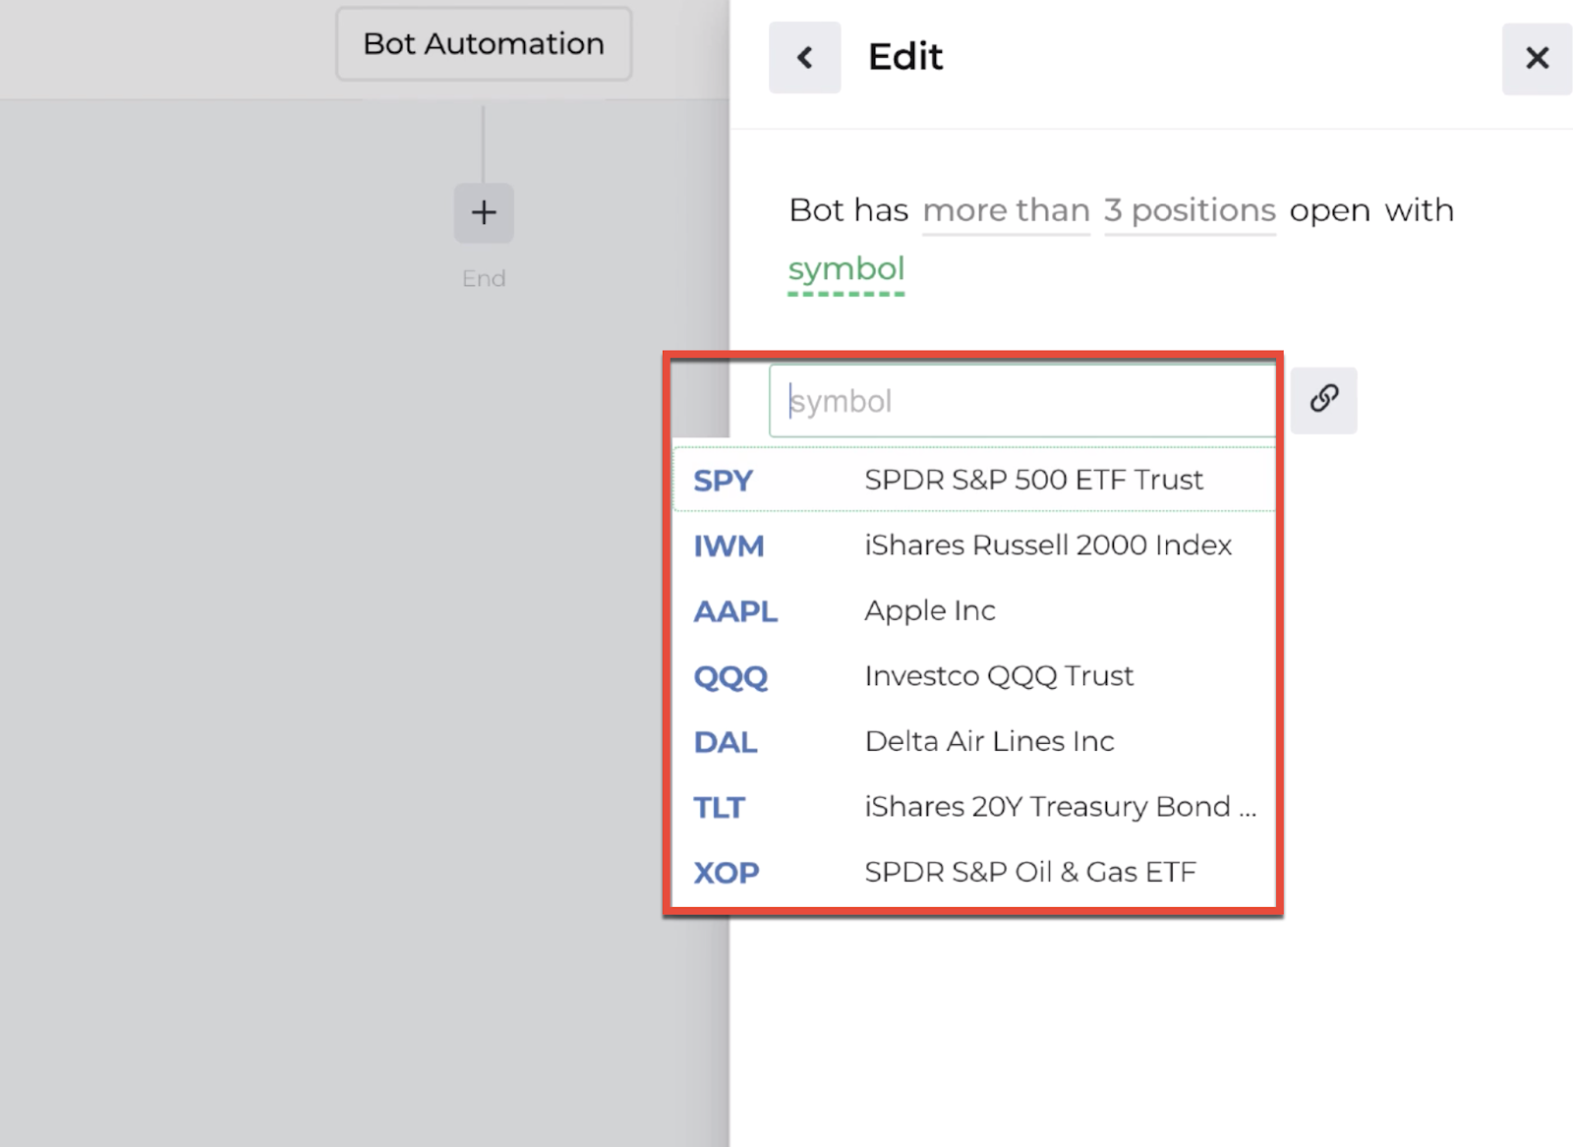This screenshot has width=1573, height=1147.
Task: Choose TLT iShares 20Y Treasury Bond
Action: pos(973,807)
